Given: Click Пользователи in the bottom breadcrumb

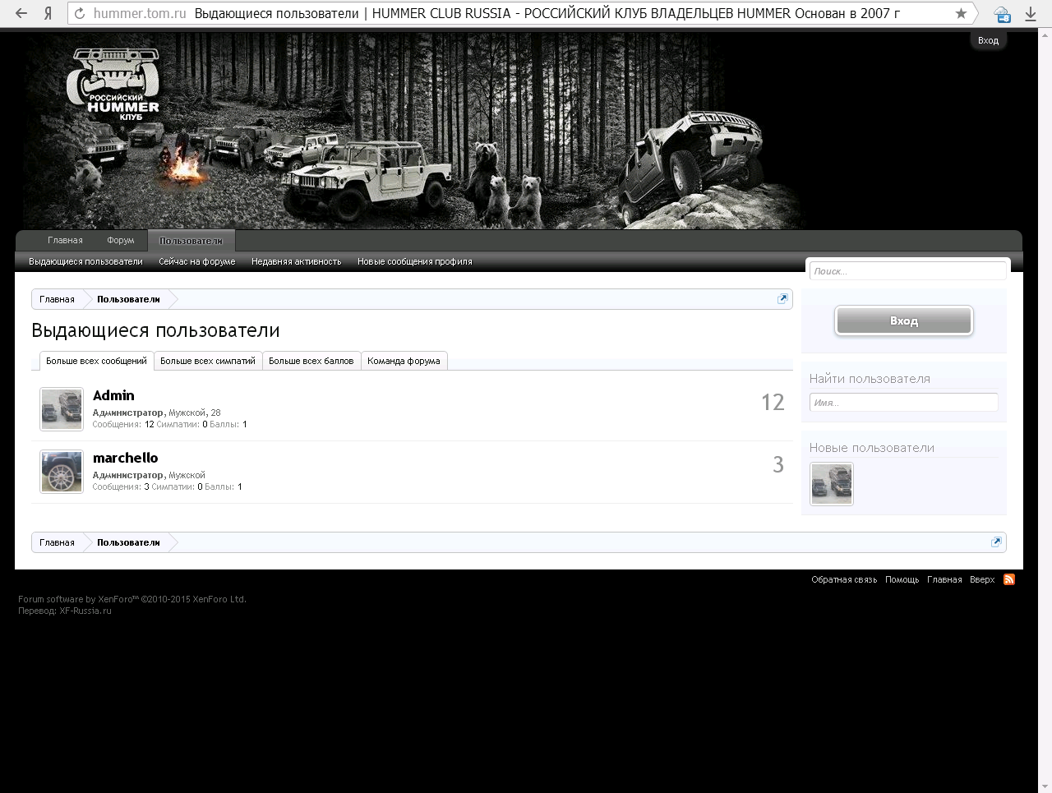Looking at the screenshot, I should click(x=128, y=542).
